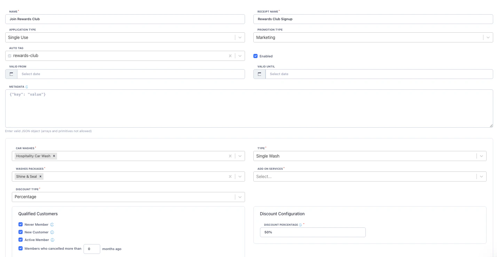Image resolution: width=497 pixels, height=257 pixels.
Task: Open the Valid From calendar icon
Action: pos(11,74)
